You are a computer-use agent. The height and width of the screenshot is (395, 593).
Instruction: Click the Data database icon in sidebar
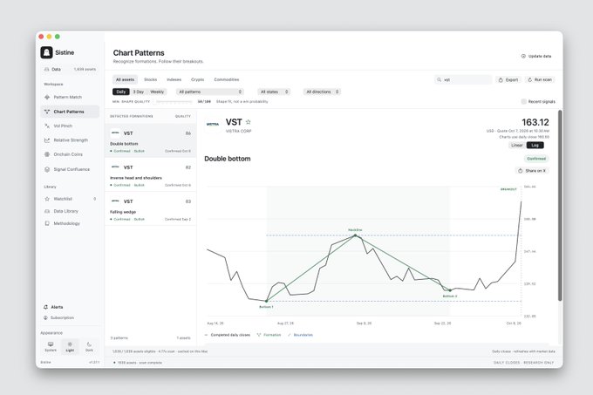[47, 69]
